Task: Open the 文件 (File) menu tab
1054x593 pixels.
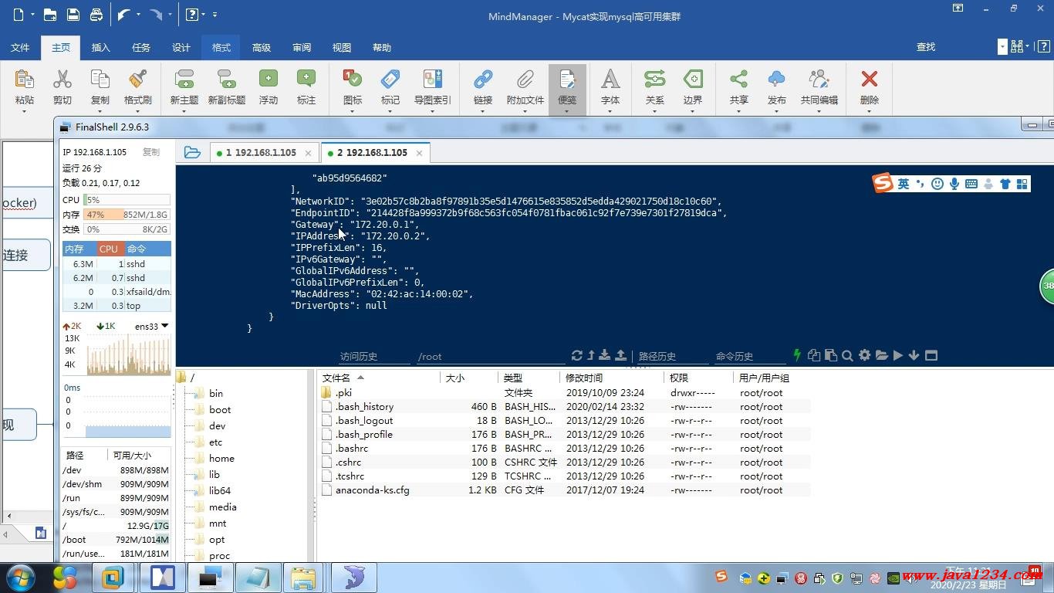Action: (x=20, y=47)
